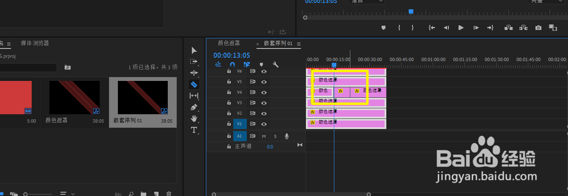The width and height of the screenshot is (568, 196).
Task: Toggle Linked Selection in timeline
Action: tap(247, 64)
